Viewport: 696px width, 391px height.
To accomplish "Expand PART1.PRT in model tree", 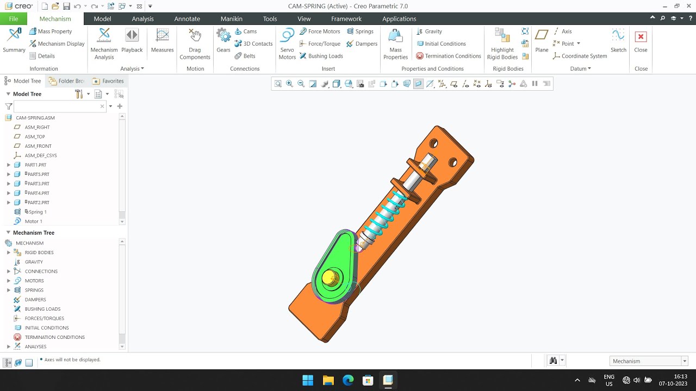I will pyautogui.click(x=9, y=165).
